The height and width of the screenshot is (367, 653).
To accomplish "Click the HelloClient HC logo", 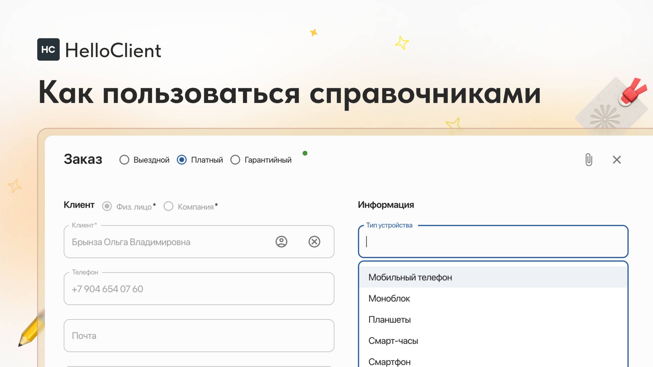I will click(x=48, y=50).
